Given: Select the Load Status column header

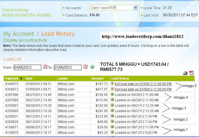Looking at the screenshot, I should point(120,78).
